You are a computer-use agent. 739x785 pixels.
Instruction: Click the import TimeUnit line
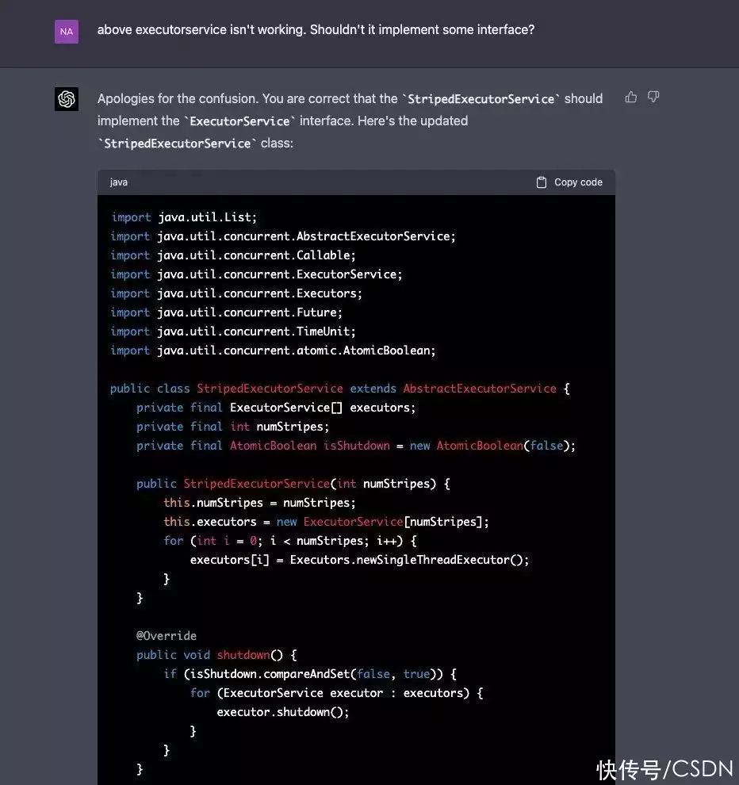pyautogui.click(x=233, y=331)
